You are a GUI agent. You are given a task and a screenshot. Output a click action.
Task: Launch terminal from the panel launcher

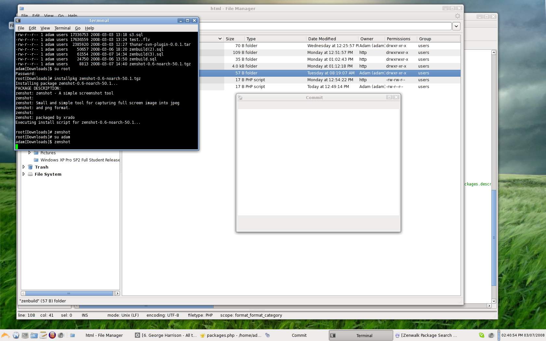[25, 335]
